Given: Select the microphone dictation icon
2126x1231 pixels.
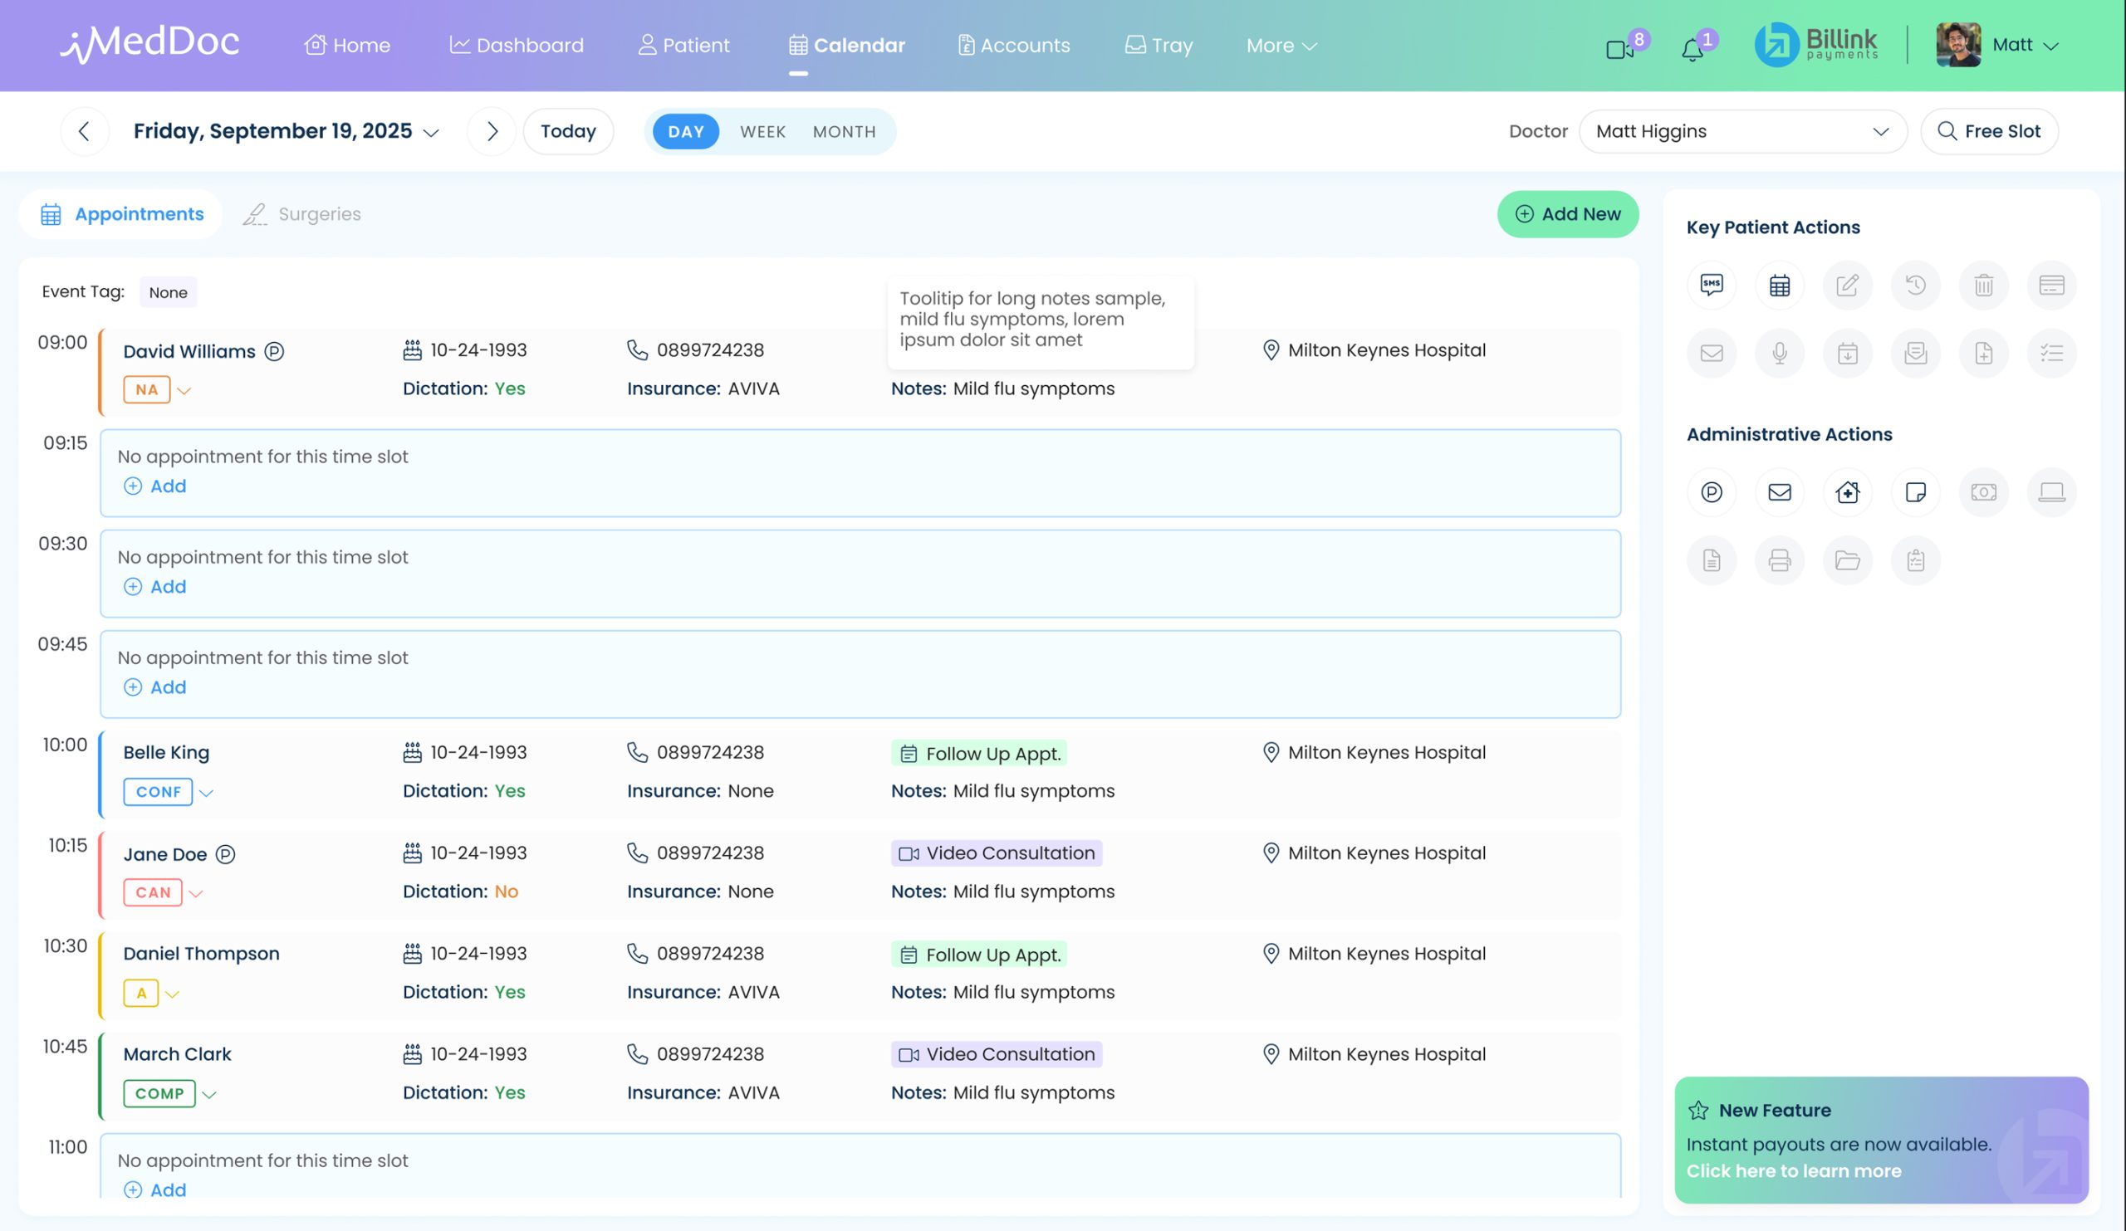Looking at the screenshot, I should pos(1780,354).
